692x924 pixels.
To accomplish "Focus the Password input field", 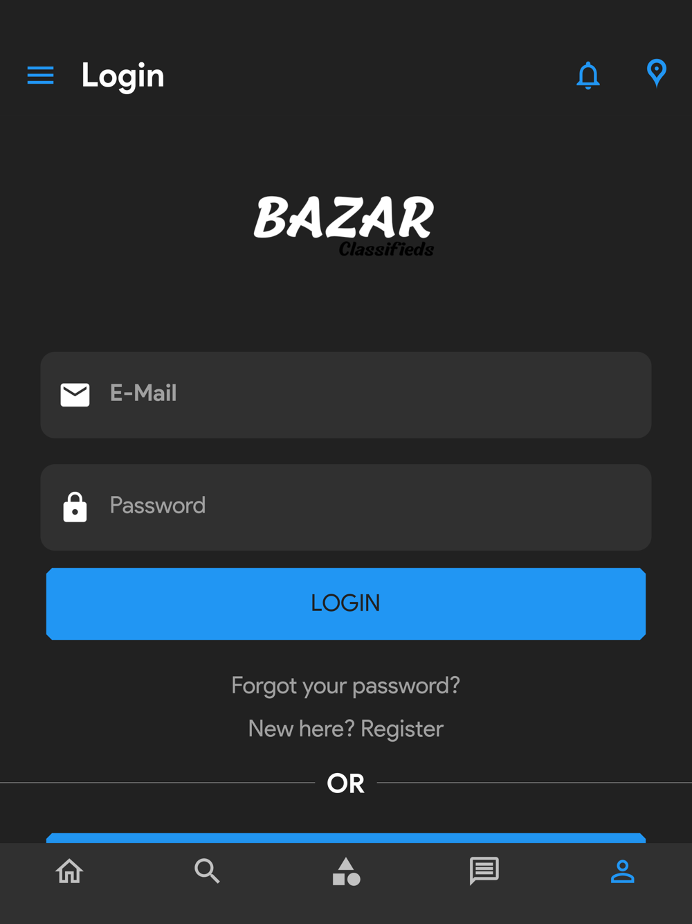I will pos(346,507).
